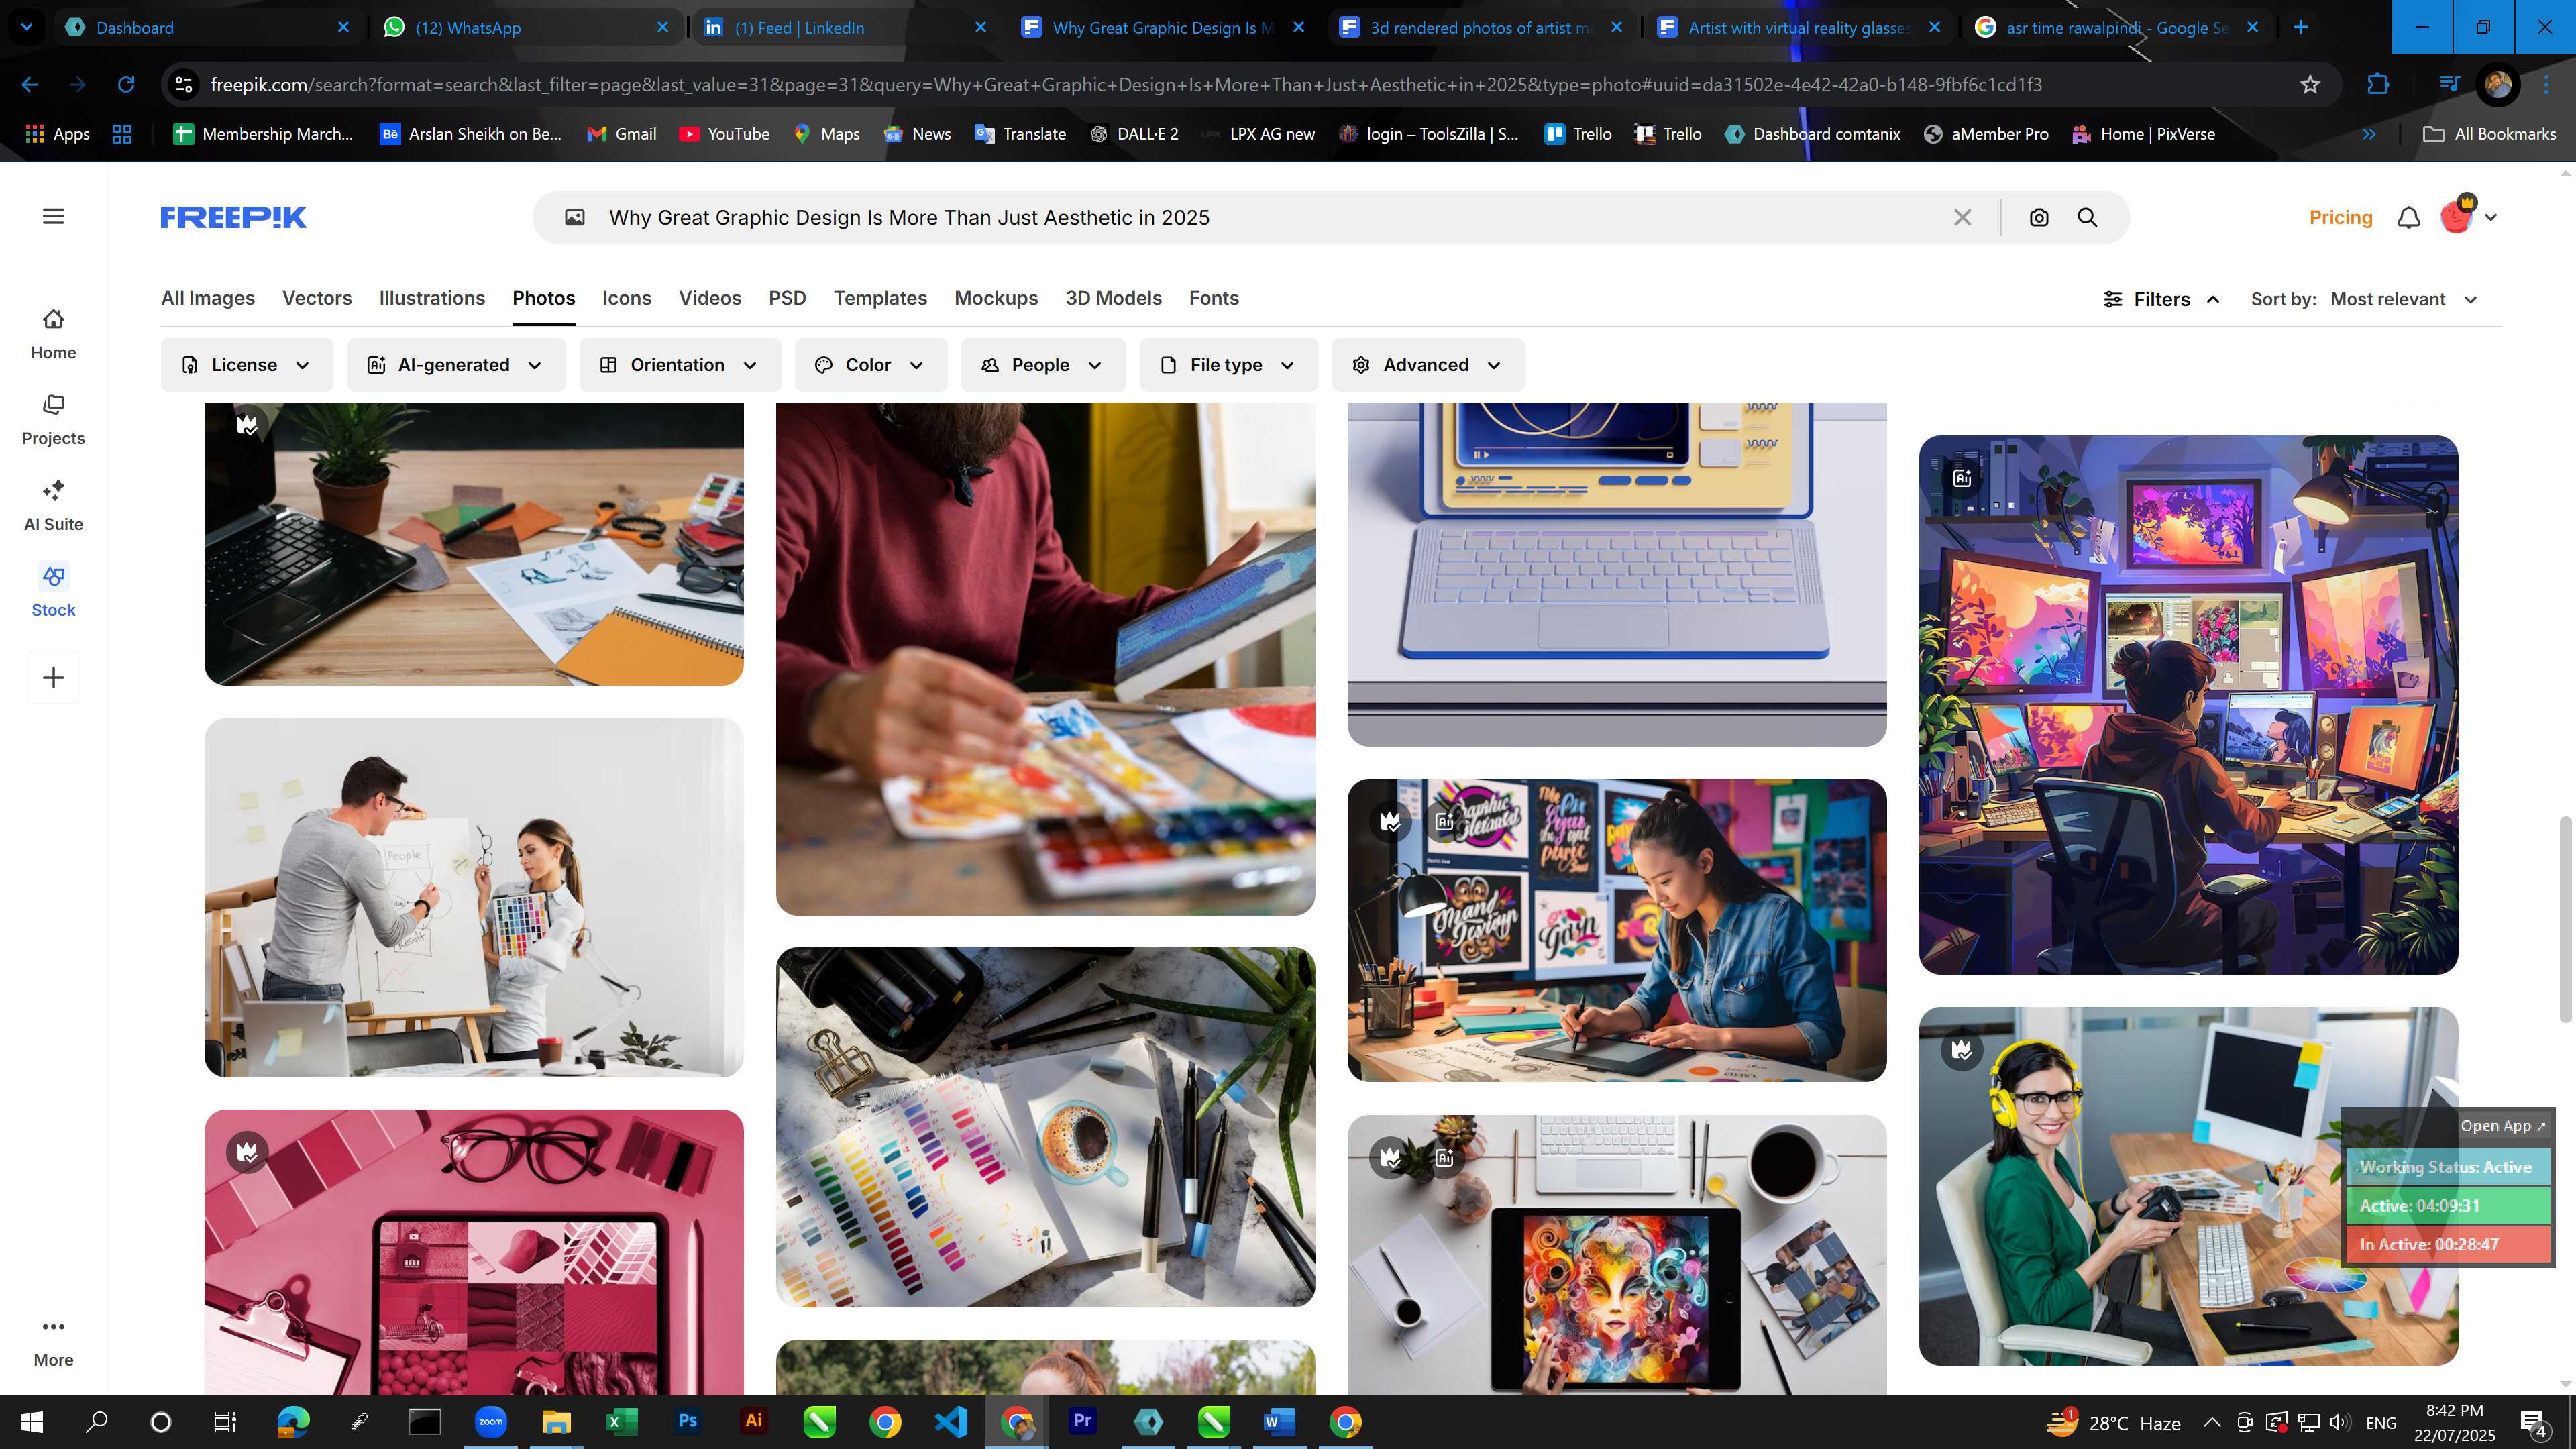Click the image type icon in search bar

coord(574,217)
